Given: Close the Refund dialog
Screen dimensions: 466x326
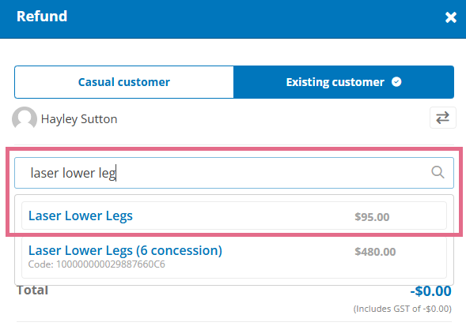Looking at the screenshot, I should click(450, 17).
